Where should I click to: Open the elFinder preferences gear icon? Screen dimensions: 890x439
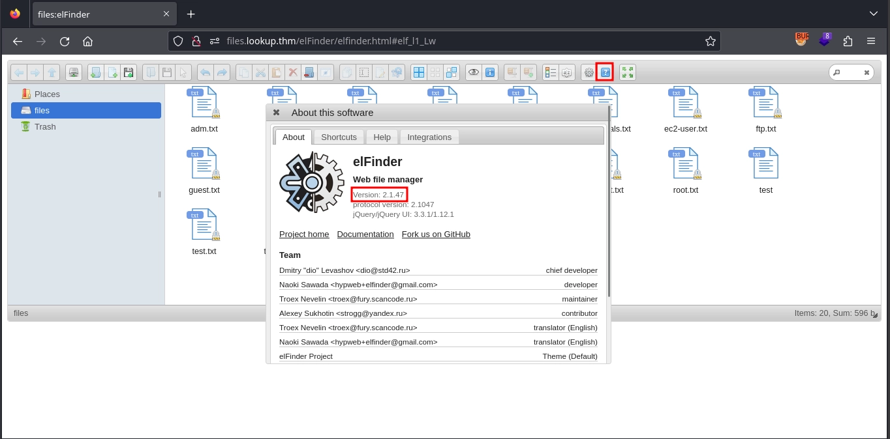589,72
